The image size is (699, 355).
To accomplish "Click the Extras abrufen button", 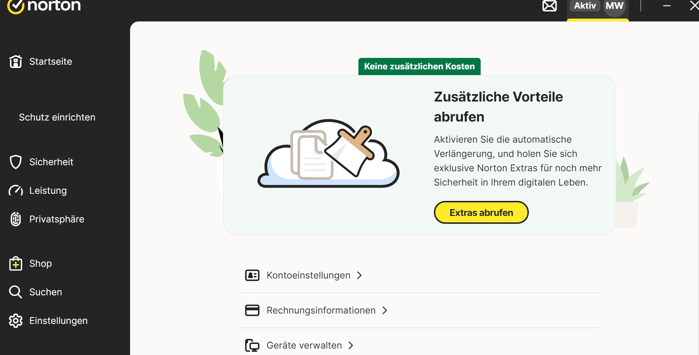I will 481,212.
